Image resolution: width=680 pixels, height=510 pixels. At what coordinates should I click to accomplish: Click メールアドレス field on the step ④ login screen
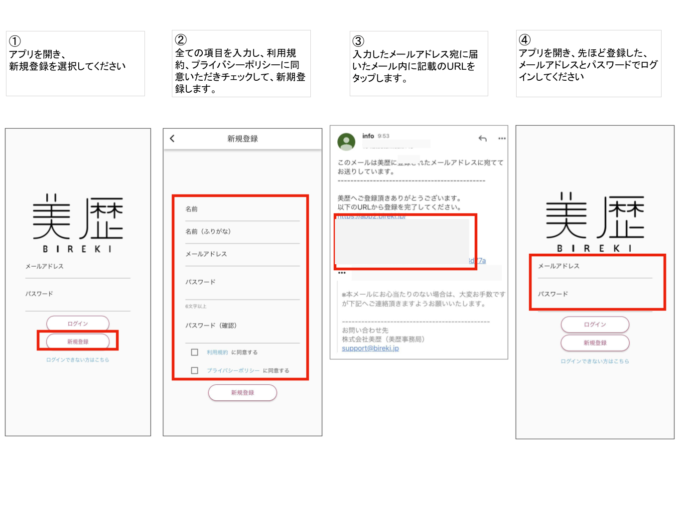click(x=595, y=267)
